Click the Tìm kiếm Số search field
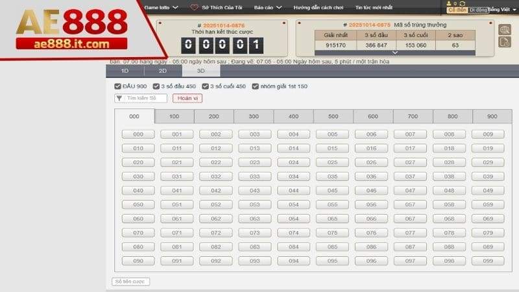Image resolution: width=519 pixels, height=292 pixels. [145, 98]
